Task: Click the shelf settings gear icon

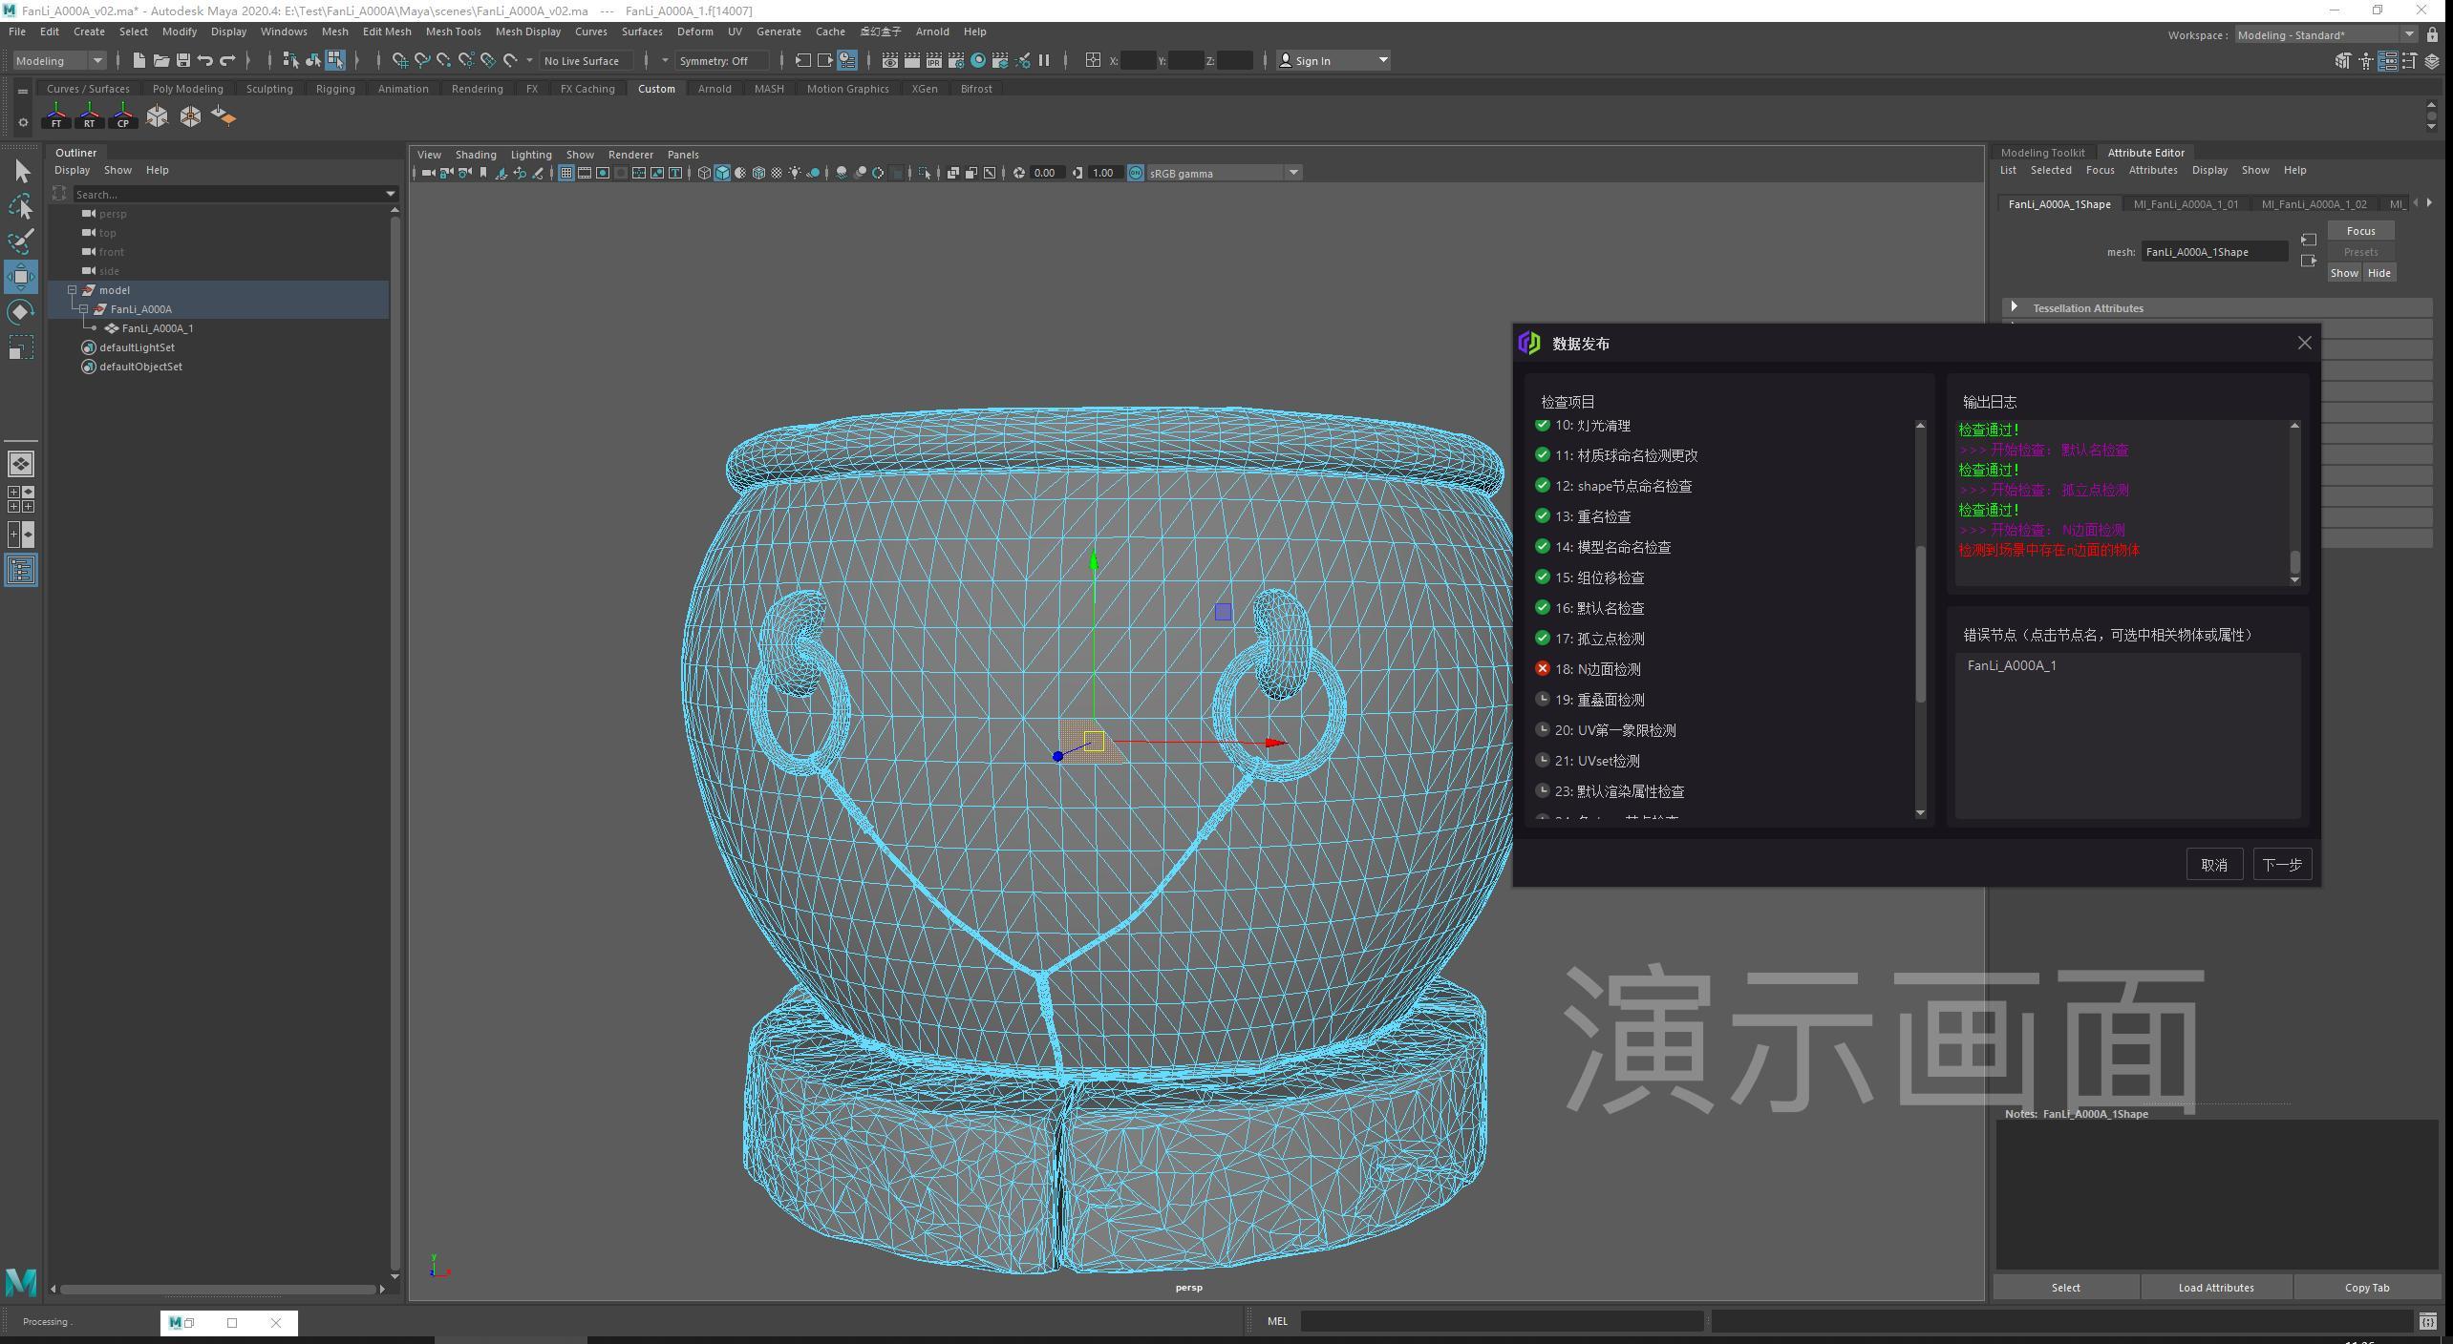Action: [x=23, y=122]
